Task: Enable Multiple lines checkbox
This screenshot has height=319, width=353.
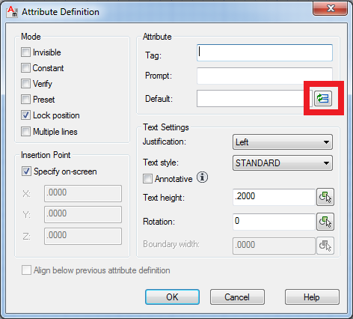Action: point(25,131)
